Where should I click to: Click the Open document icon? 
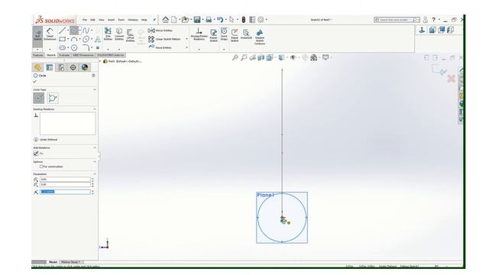coord(185,20)
